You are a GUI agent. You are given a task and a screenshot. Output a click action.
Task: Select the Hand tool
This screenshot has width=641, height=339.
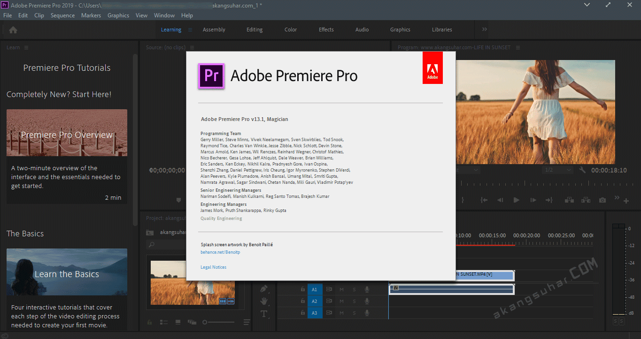[x=264, y=301]
